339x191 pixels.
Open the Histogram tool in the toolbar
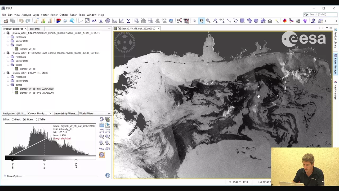(101, 21)
